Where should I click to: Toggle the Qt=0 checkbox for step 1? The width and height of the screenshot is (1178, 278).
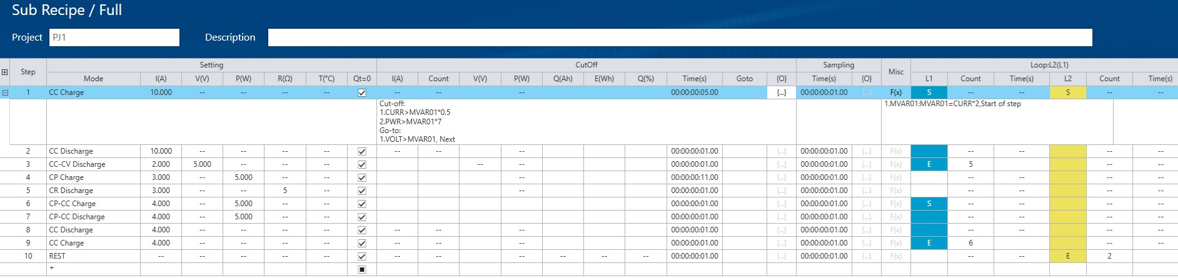(x=361, y=92)
